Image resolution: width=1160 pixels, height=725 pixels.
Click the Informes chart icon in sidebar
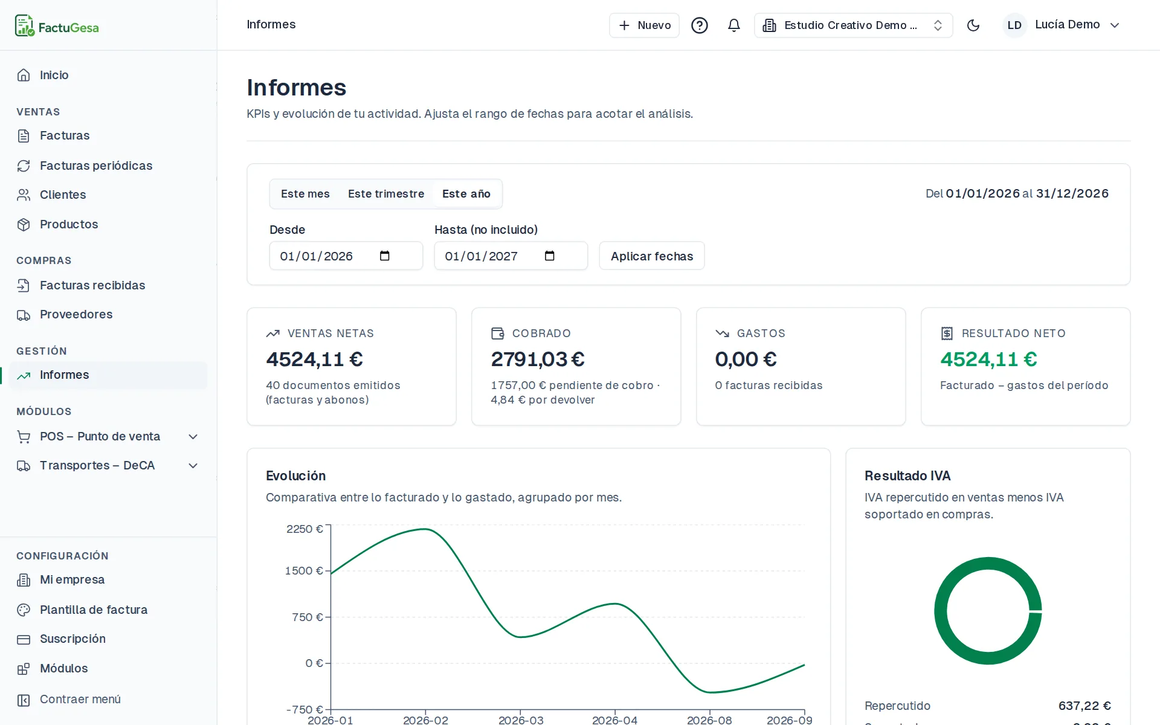24,375
